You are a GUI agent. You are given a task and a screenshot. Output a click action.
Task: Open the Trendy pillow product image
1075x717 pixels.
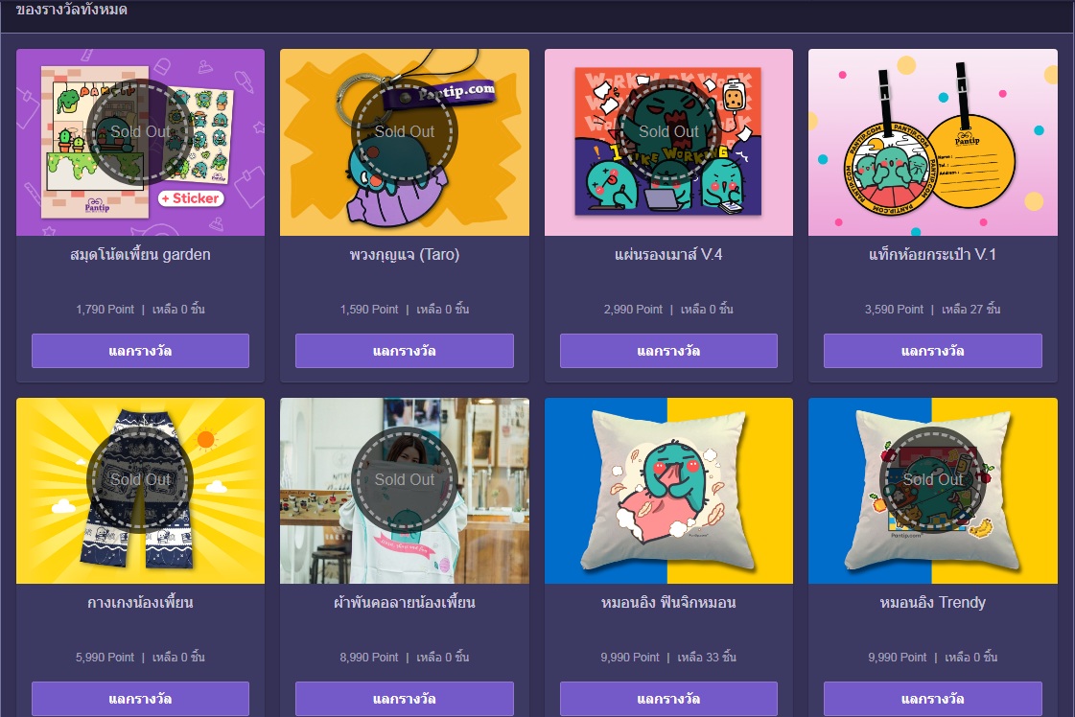[932, 491]
